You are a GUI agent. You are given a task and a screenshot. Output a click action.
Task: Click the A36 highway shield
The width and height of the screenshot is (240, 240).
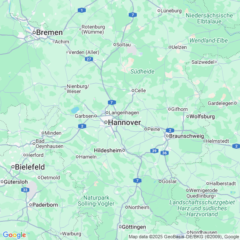pyautogui.click(x=164, y=153)
